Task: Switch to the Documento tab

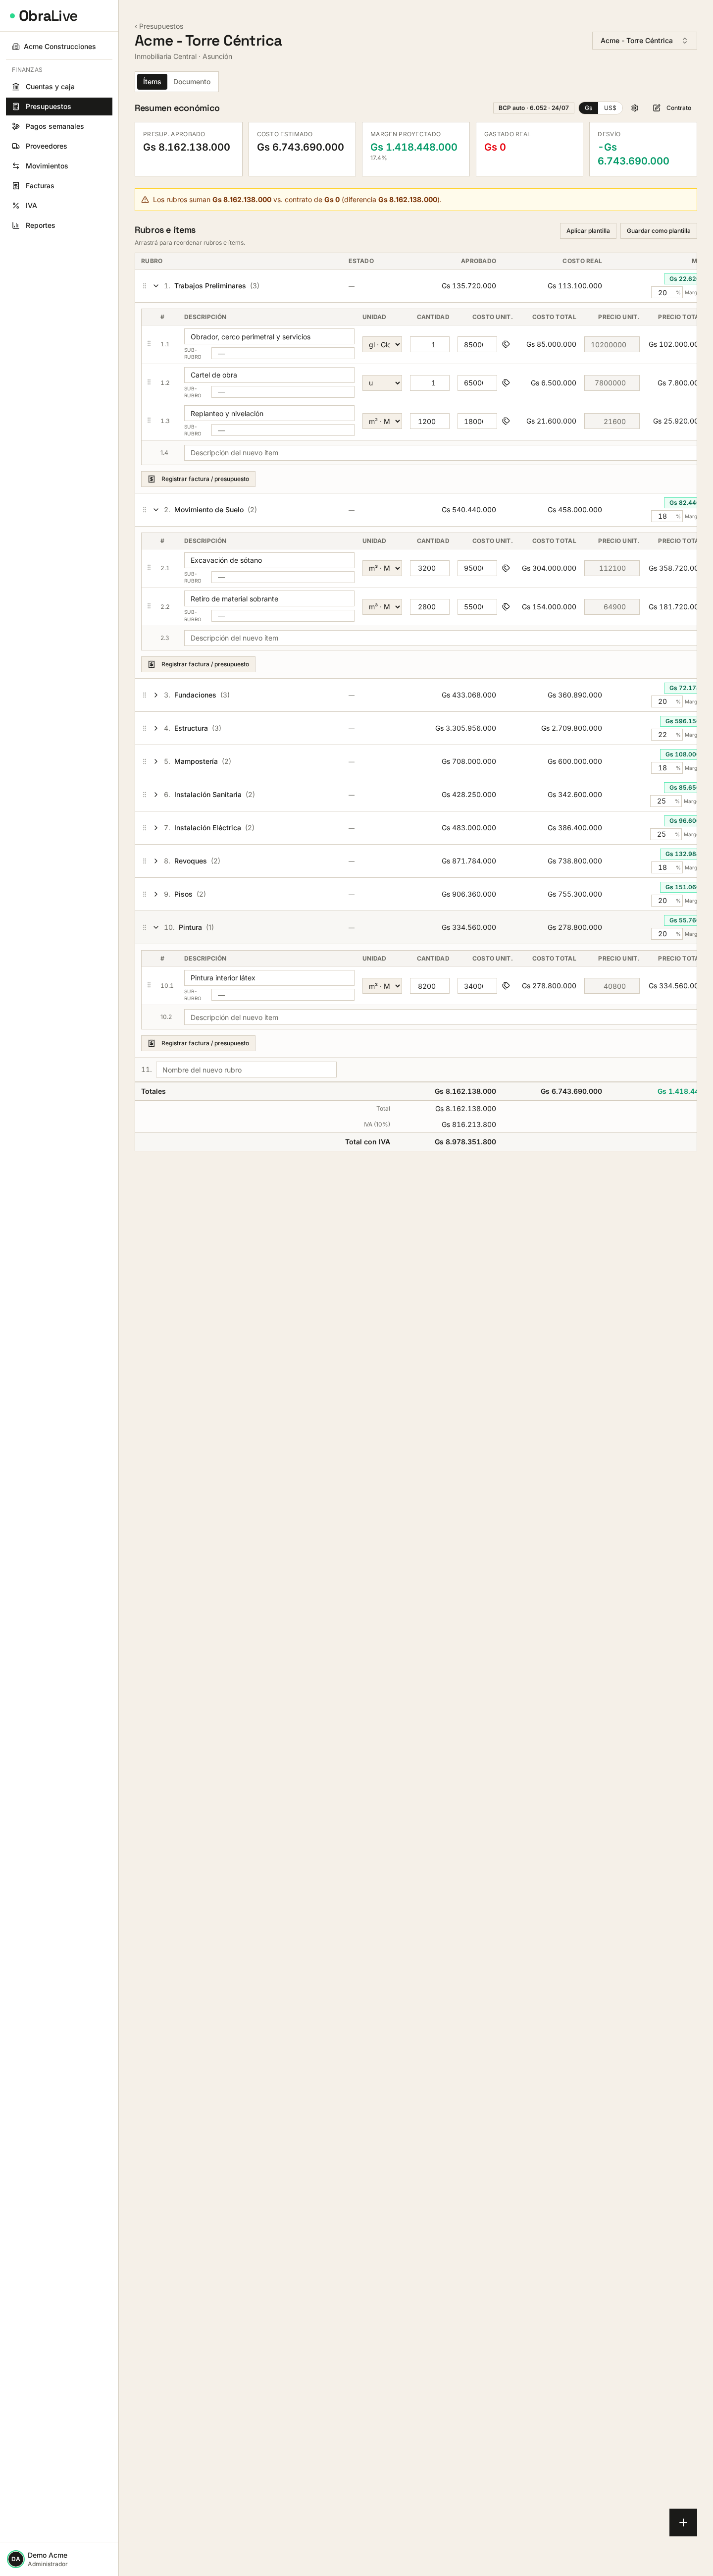Action: (x=192, y=82)
